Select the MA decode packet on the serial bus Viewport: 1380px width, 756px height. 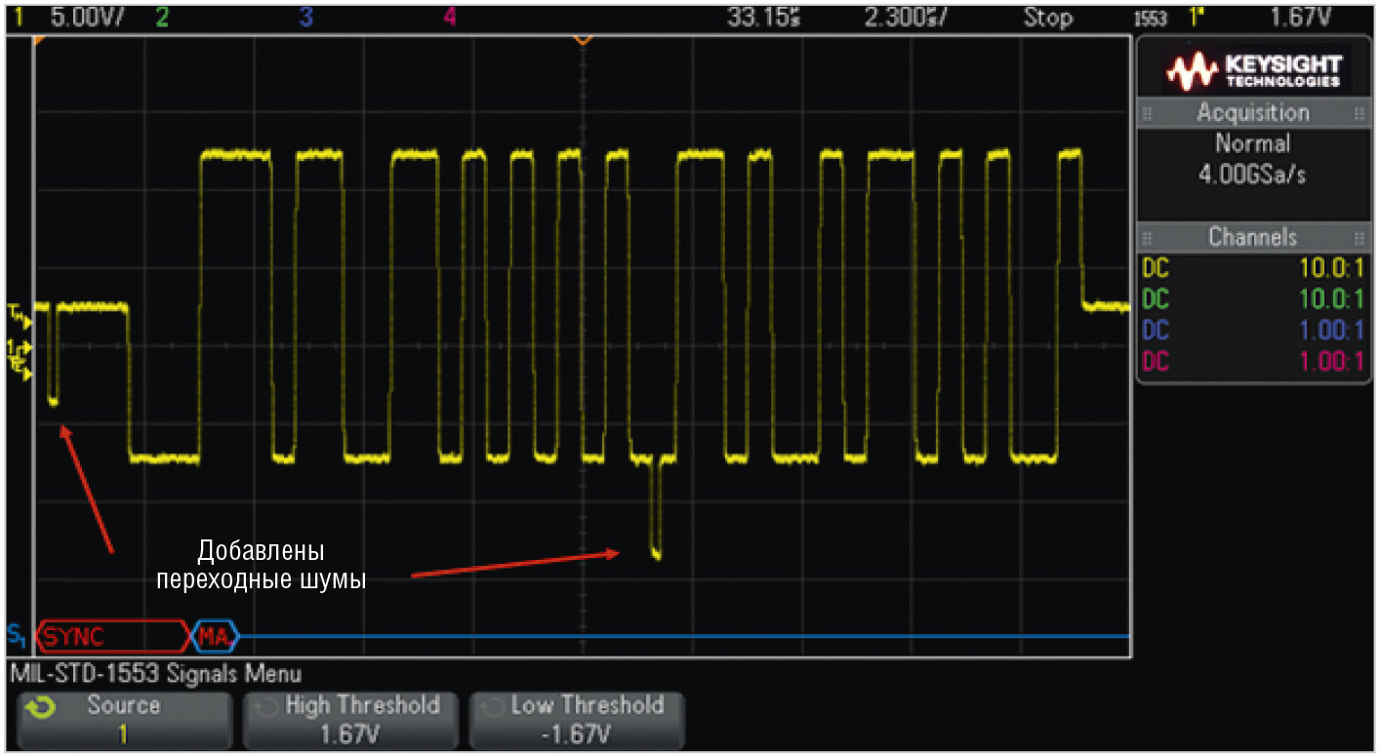click(214, 637)
